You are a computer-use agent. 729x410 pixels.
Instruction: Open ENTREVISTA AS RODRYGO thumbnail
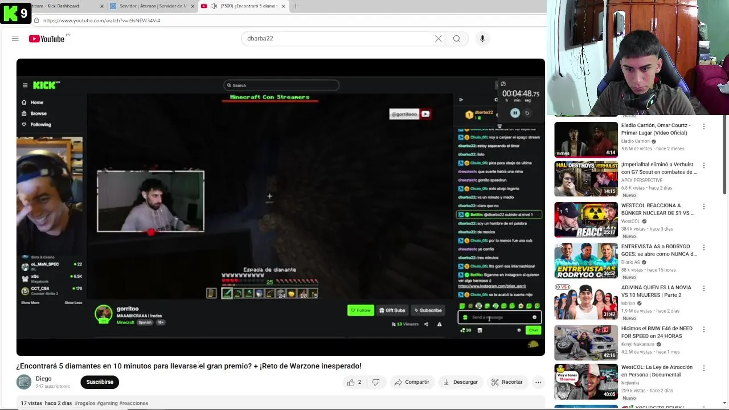(x=586, y=261)
